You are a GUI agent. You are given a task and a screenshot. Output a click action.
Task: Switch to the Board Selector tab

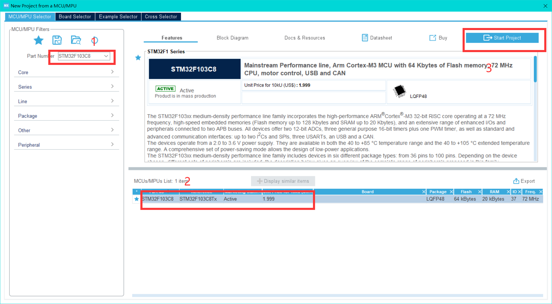tap(75, 17)
